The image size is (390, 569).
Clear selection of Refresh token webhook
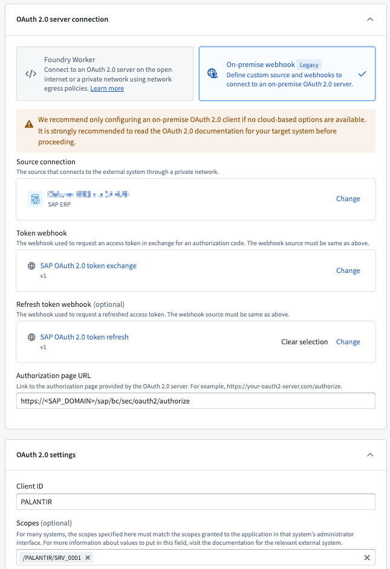304,342
